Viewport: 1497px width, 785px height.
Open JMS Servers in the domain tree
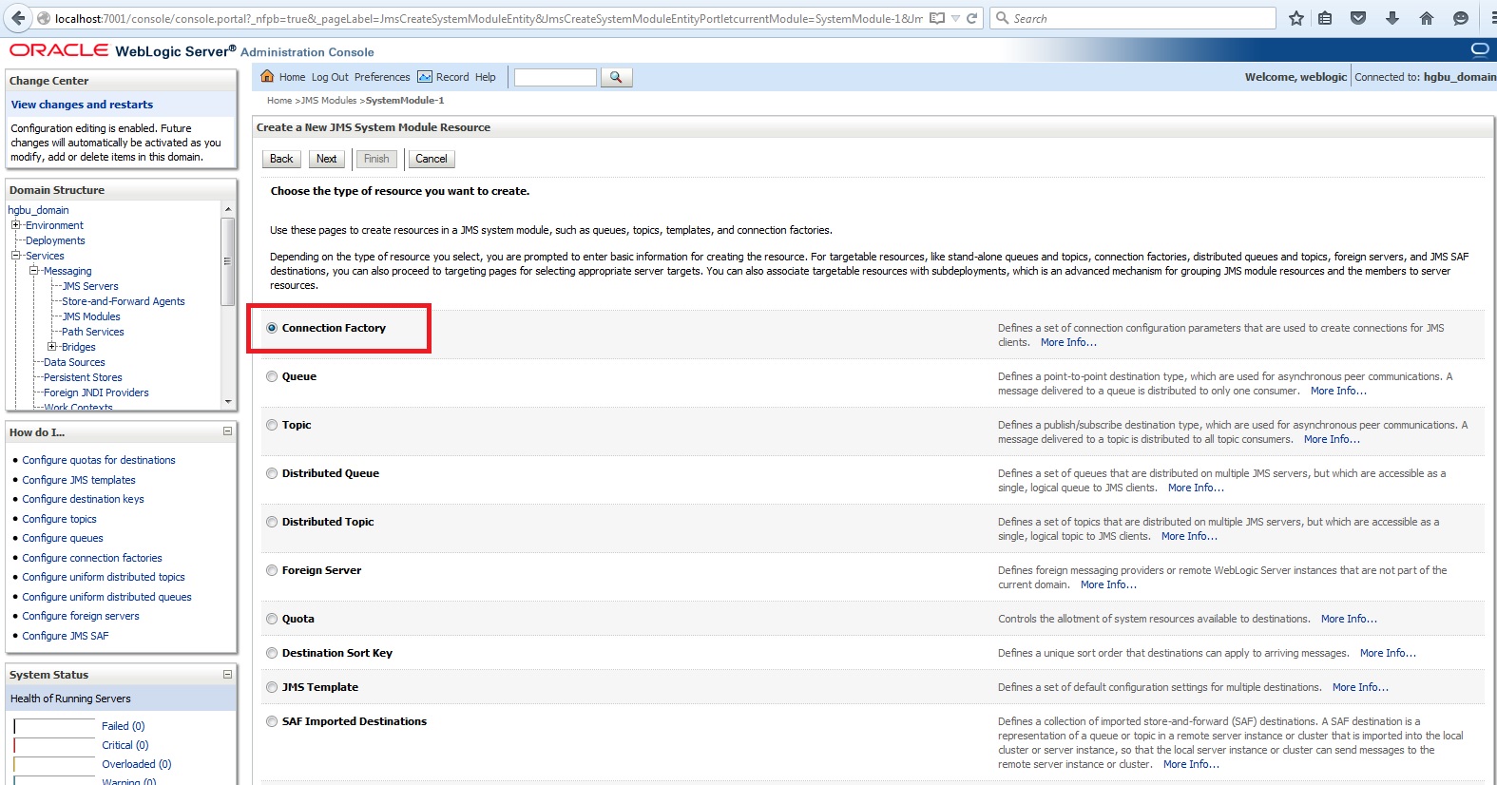pos(90,286)
